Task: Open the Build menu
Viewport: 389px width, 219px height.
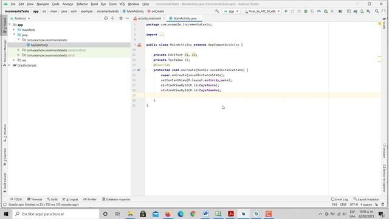Action: [94, 4]
